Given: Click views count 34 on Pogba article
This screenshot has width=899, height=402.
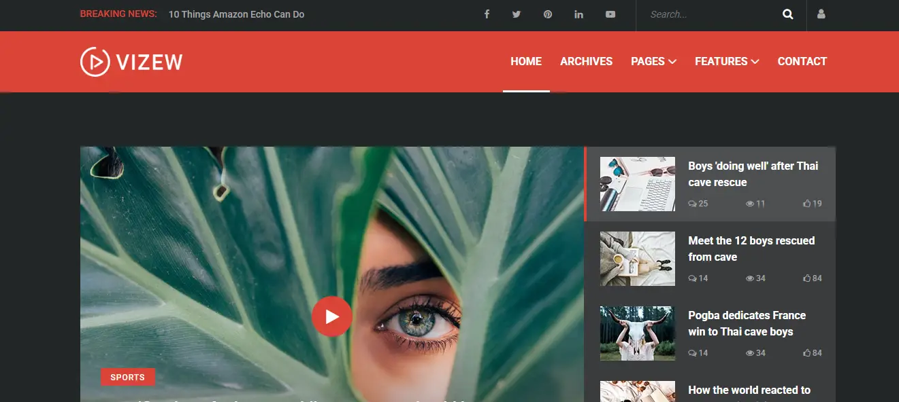Looking at the screenshot, I should (x=755, y=353).
